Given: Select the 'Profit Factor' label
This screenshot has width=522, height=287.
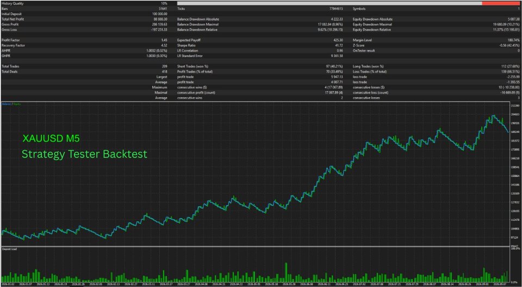Looking at the screenshot, I should [10, 40].
